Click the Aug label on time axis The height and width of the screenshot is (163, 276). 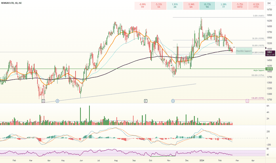coord(116,160)
